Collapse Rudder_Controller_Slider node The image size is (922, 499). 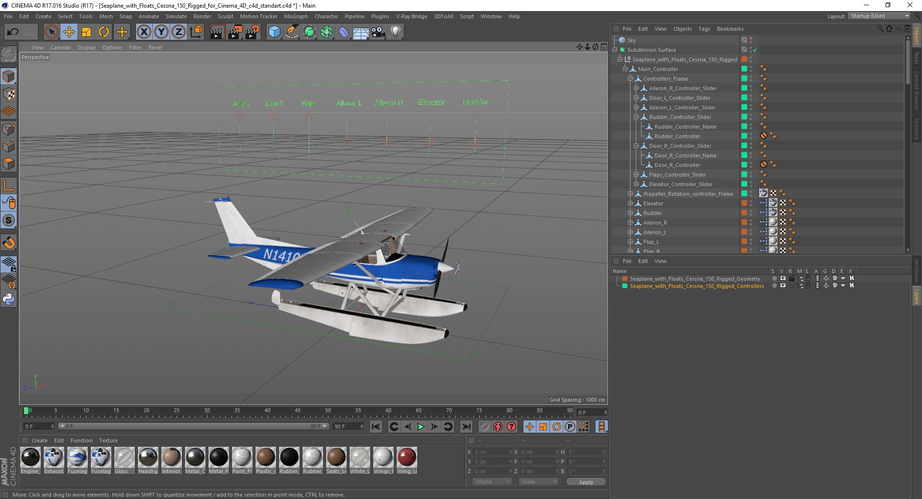tap(636, 117)
